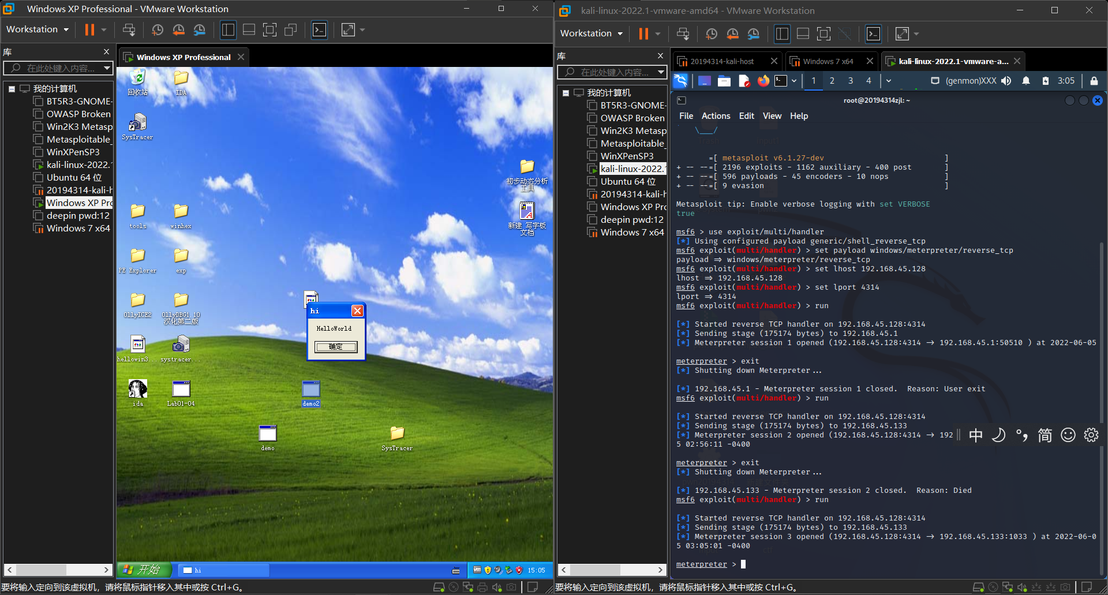
Task: Open power options arrow next to pause in left window
Action: click(104, 29)
